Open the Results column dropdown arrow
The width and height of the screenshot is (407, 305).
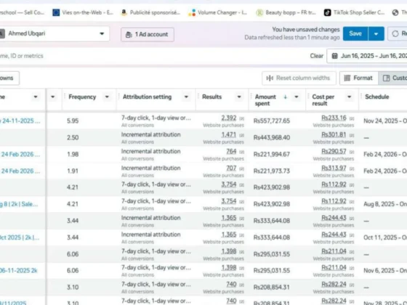click(x=239, y=97)
